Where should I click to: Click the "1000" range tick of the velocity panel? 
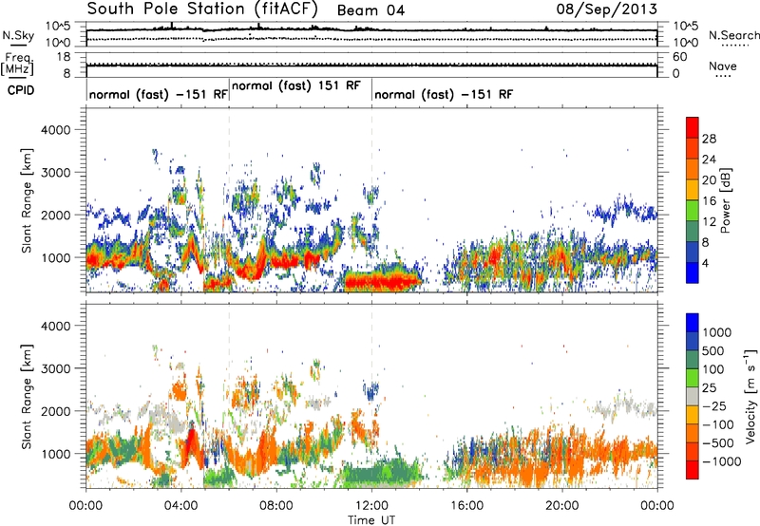(x=55, y=454)
